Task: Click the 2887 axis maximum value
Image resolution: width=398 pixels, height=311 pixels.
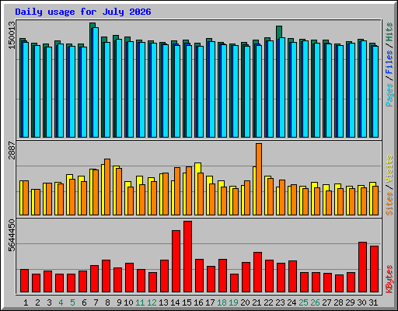Action: 12,151
